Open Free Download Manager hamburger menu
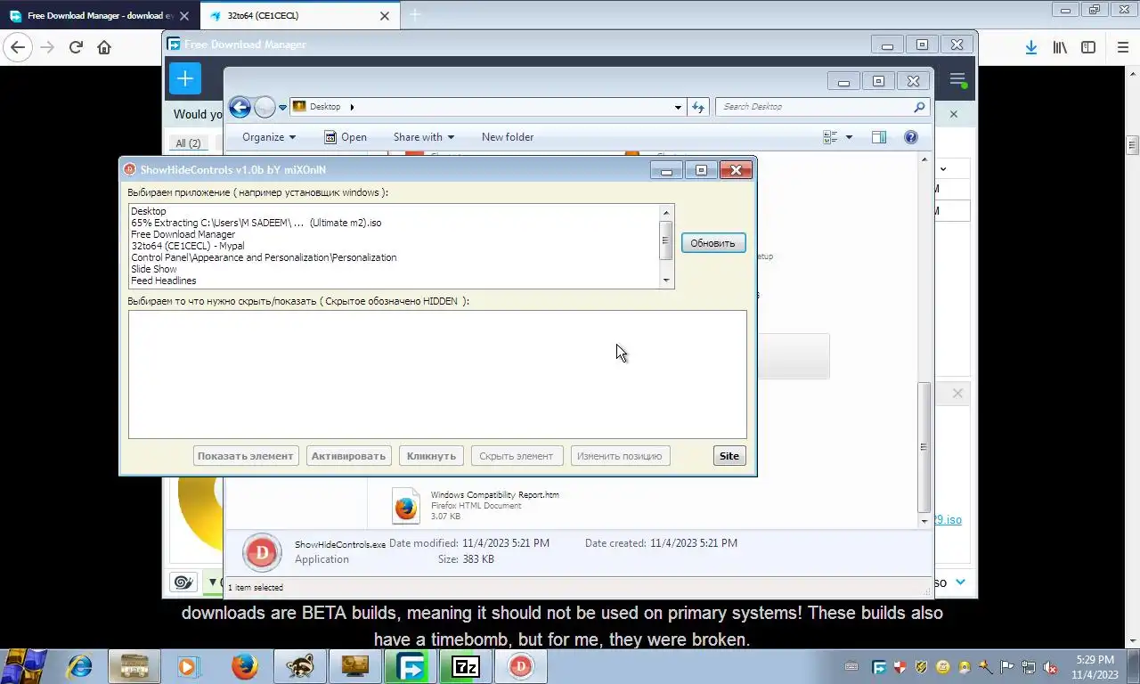The height and width of the screenshot is (684, 1140). [957, 79]
